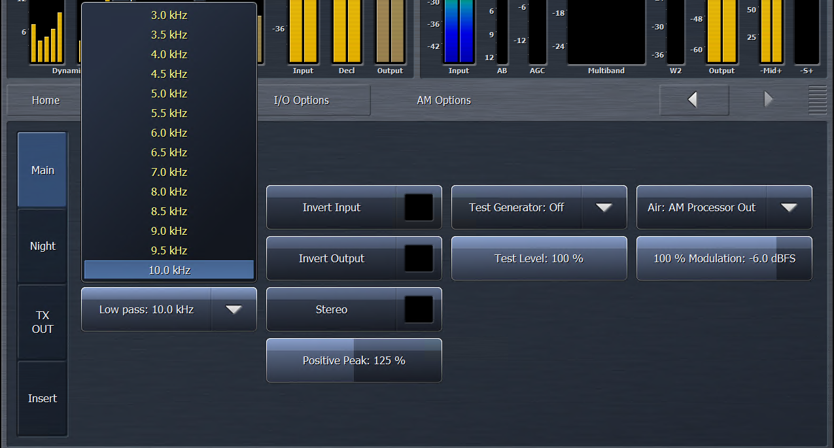834x448 pixels.
Task: Choose 4.5 kHz from the list
Action: point(169,74)
